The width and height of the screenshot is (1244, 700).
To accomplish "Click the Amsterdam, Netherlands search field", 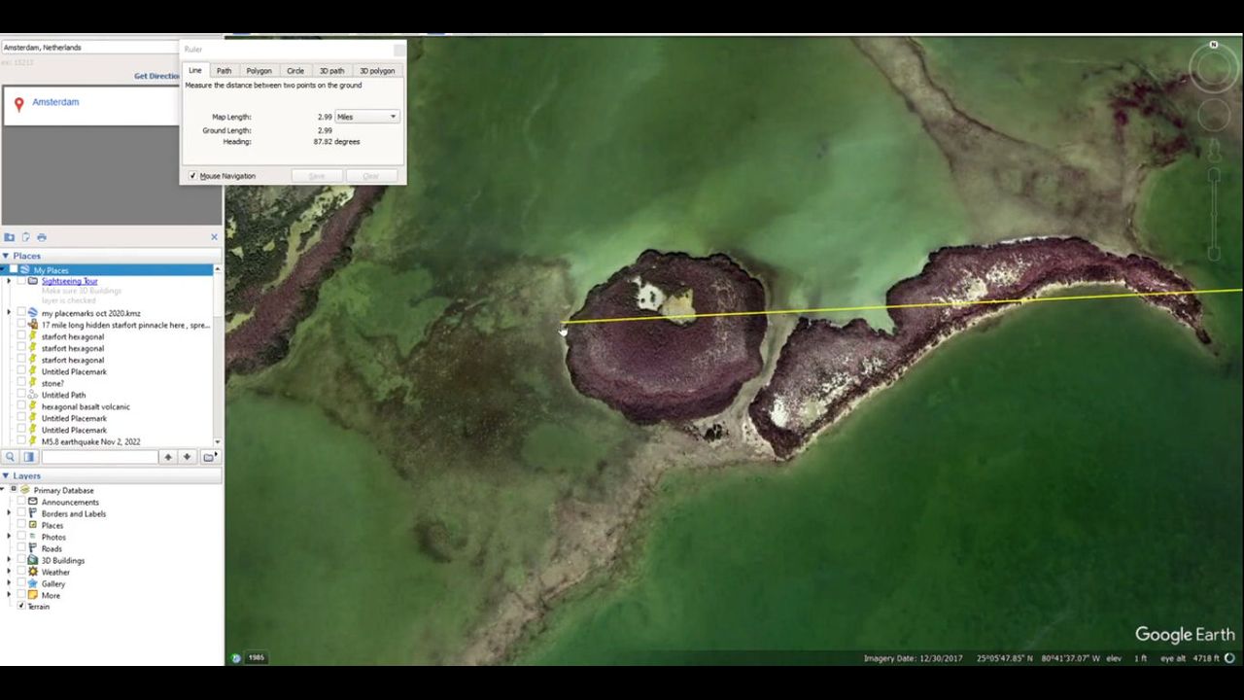I will 87,48.
